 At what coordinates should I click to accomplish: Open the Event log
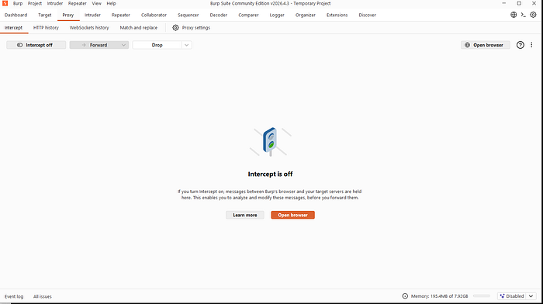point(14,296)
